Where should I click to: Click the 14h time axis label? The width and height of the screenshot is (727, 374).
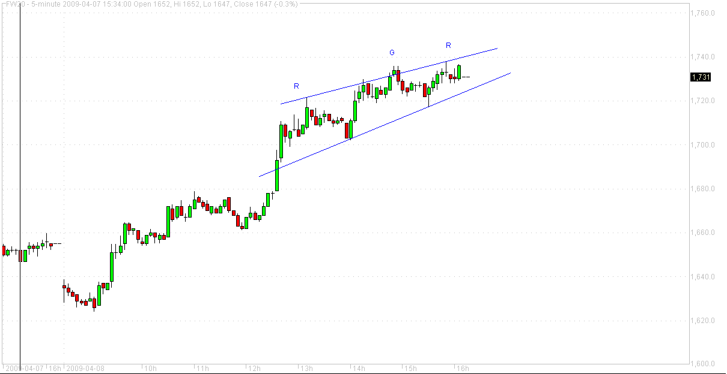coord(359,368)
